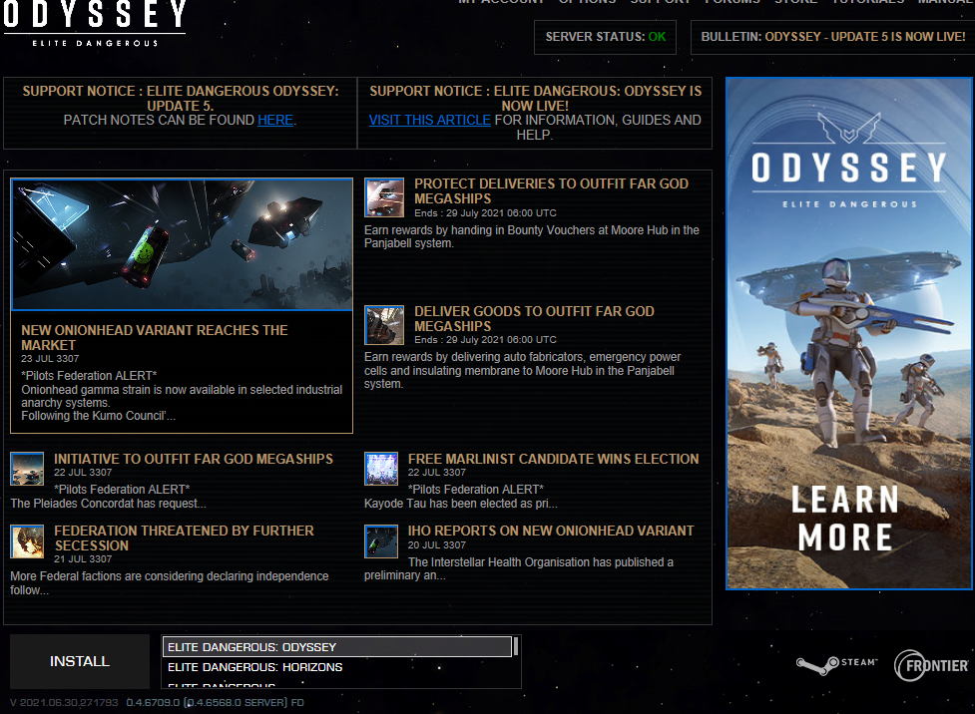Open headline 'Deliver Goods to Outfit Far God Megaships'

534,318
